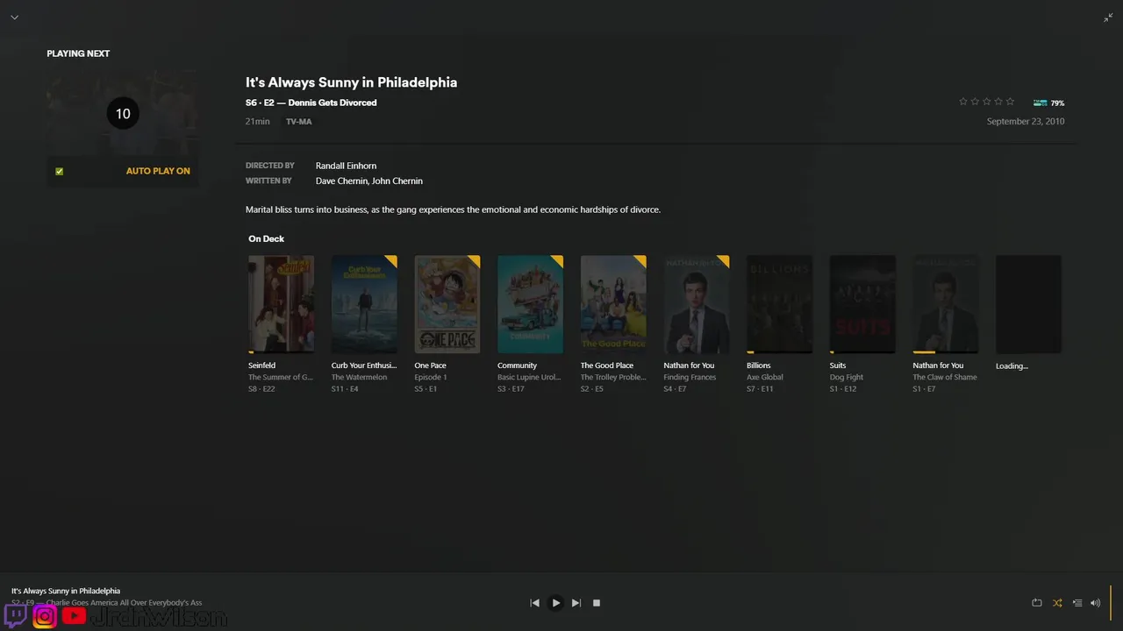Open the It's Always Sunny in Philadelphia title
The image size is (1123, 631).
click(351, 82)
